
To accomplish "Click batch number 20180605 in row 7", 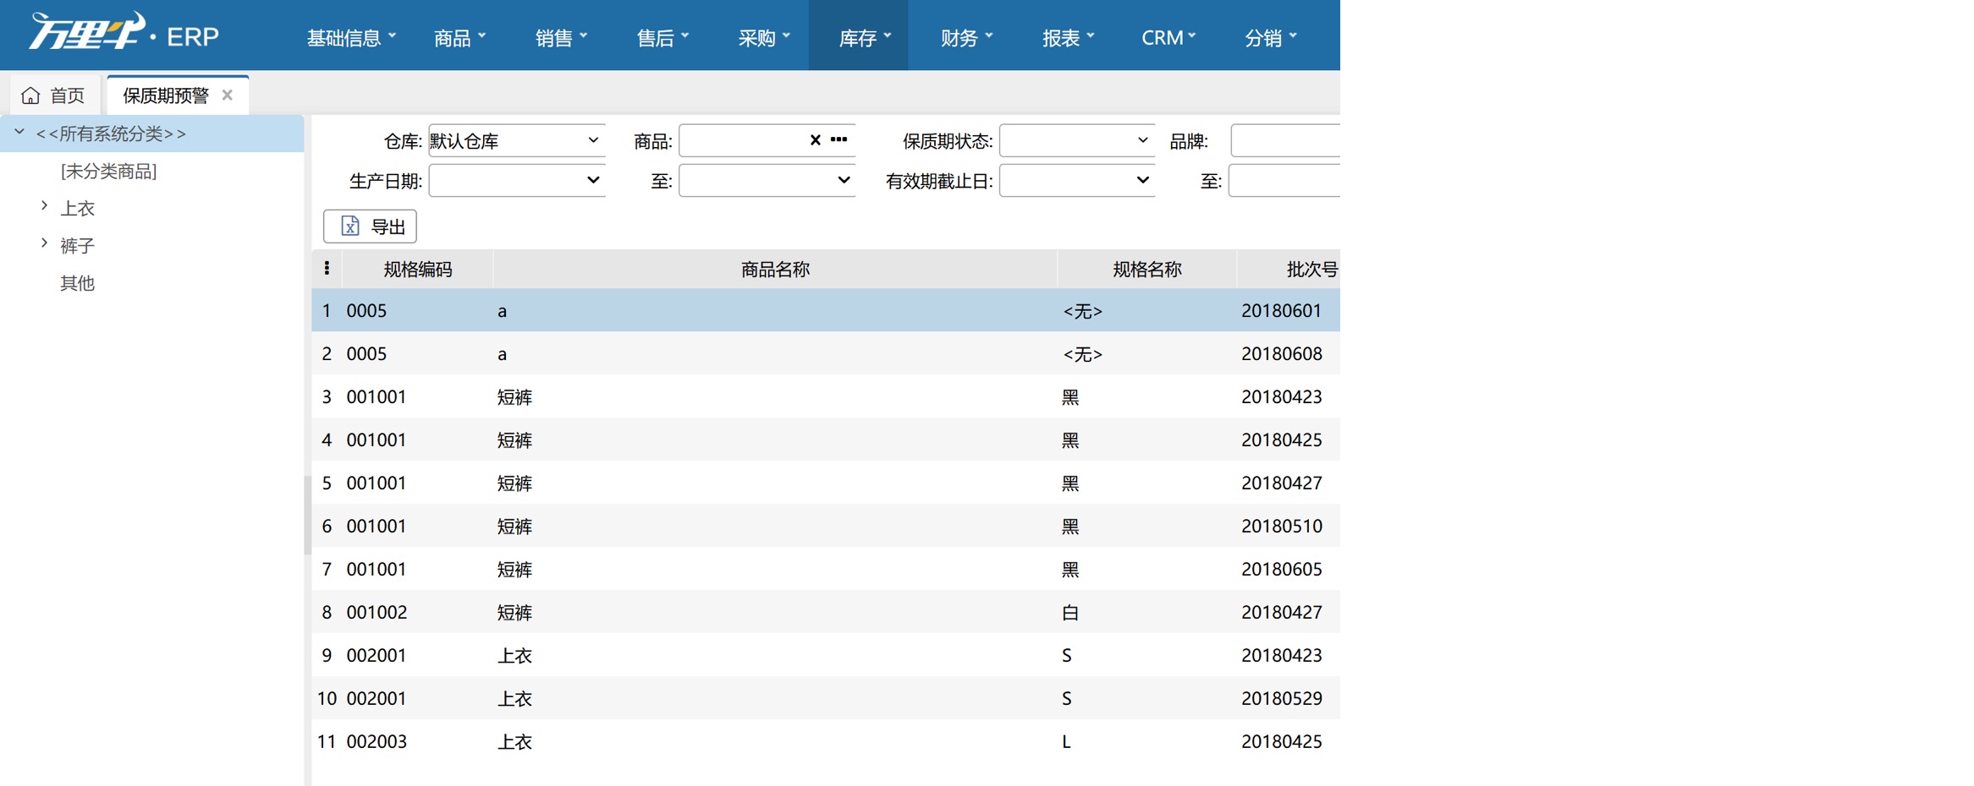I will (x=1282, y=569).
